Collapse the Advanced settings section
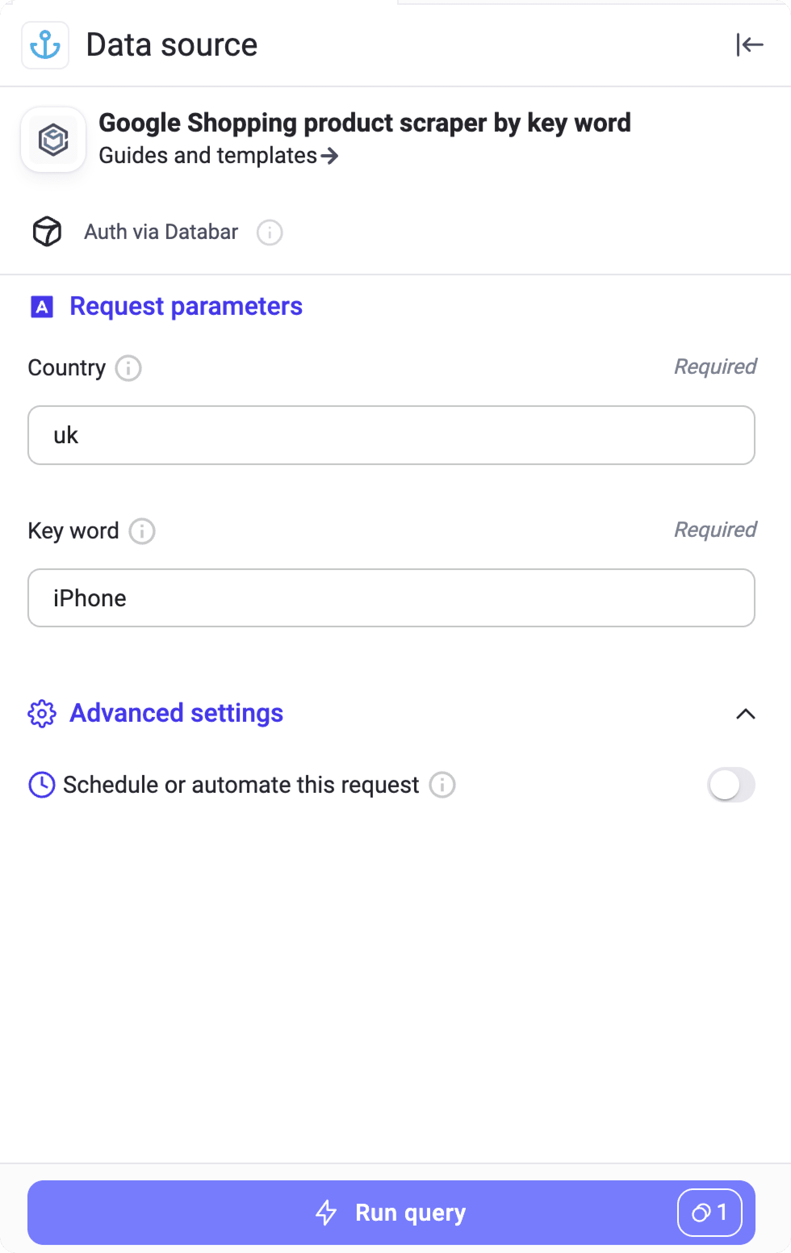The width and height of the screenshot is (791, 1253). [747, 714]
